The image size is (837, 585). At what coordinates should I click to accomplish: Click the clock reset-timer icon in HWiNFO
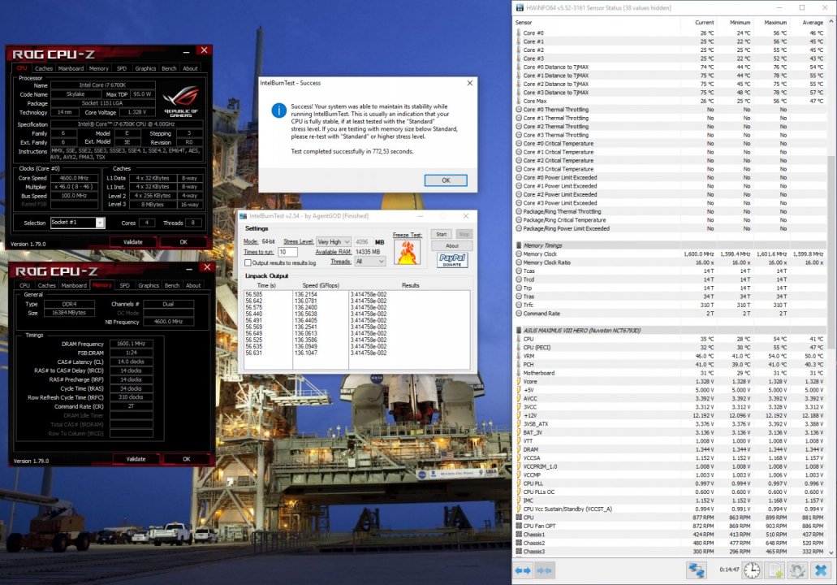pyautogui.click(x=752, y=570)
